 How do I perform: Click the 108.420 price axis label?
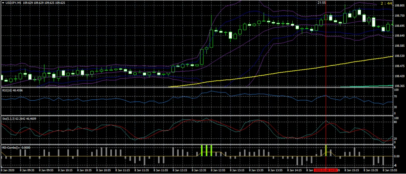point(400,76)
